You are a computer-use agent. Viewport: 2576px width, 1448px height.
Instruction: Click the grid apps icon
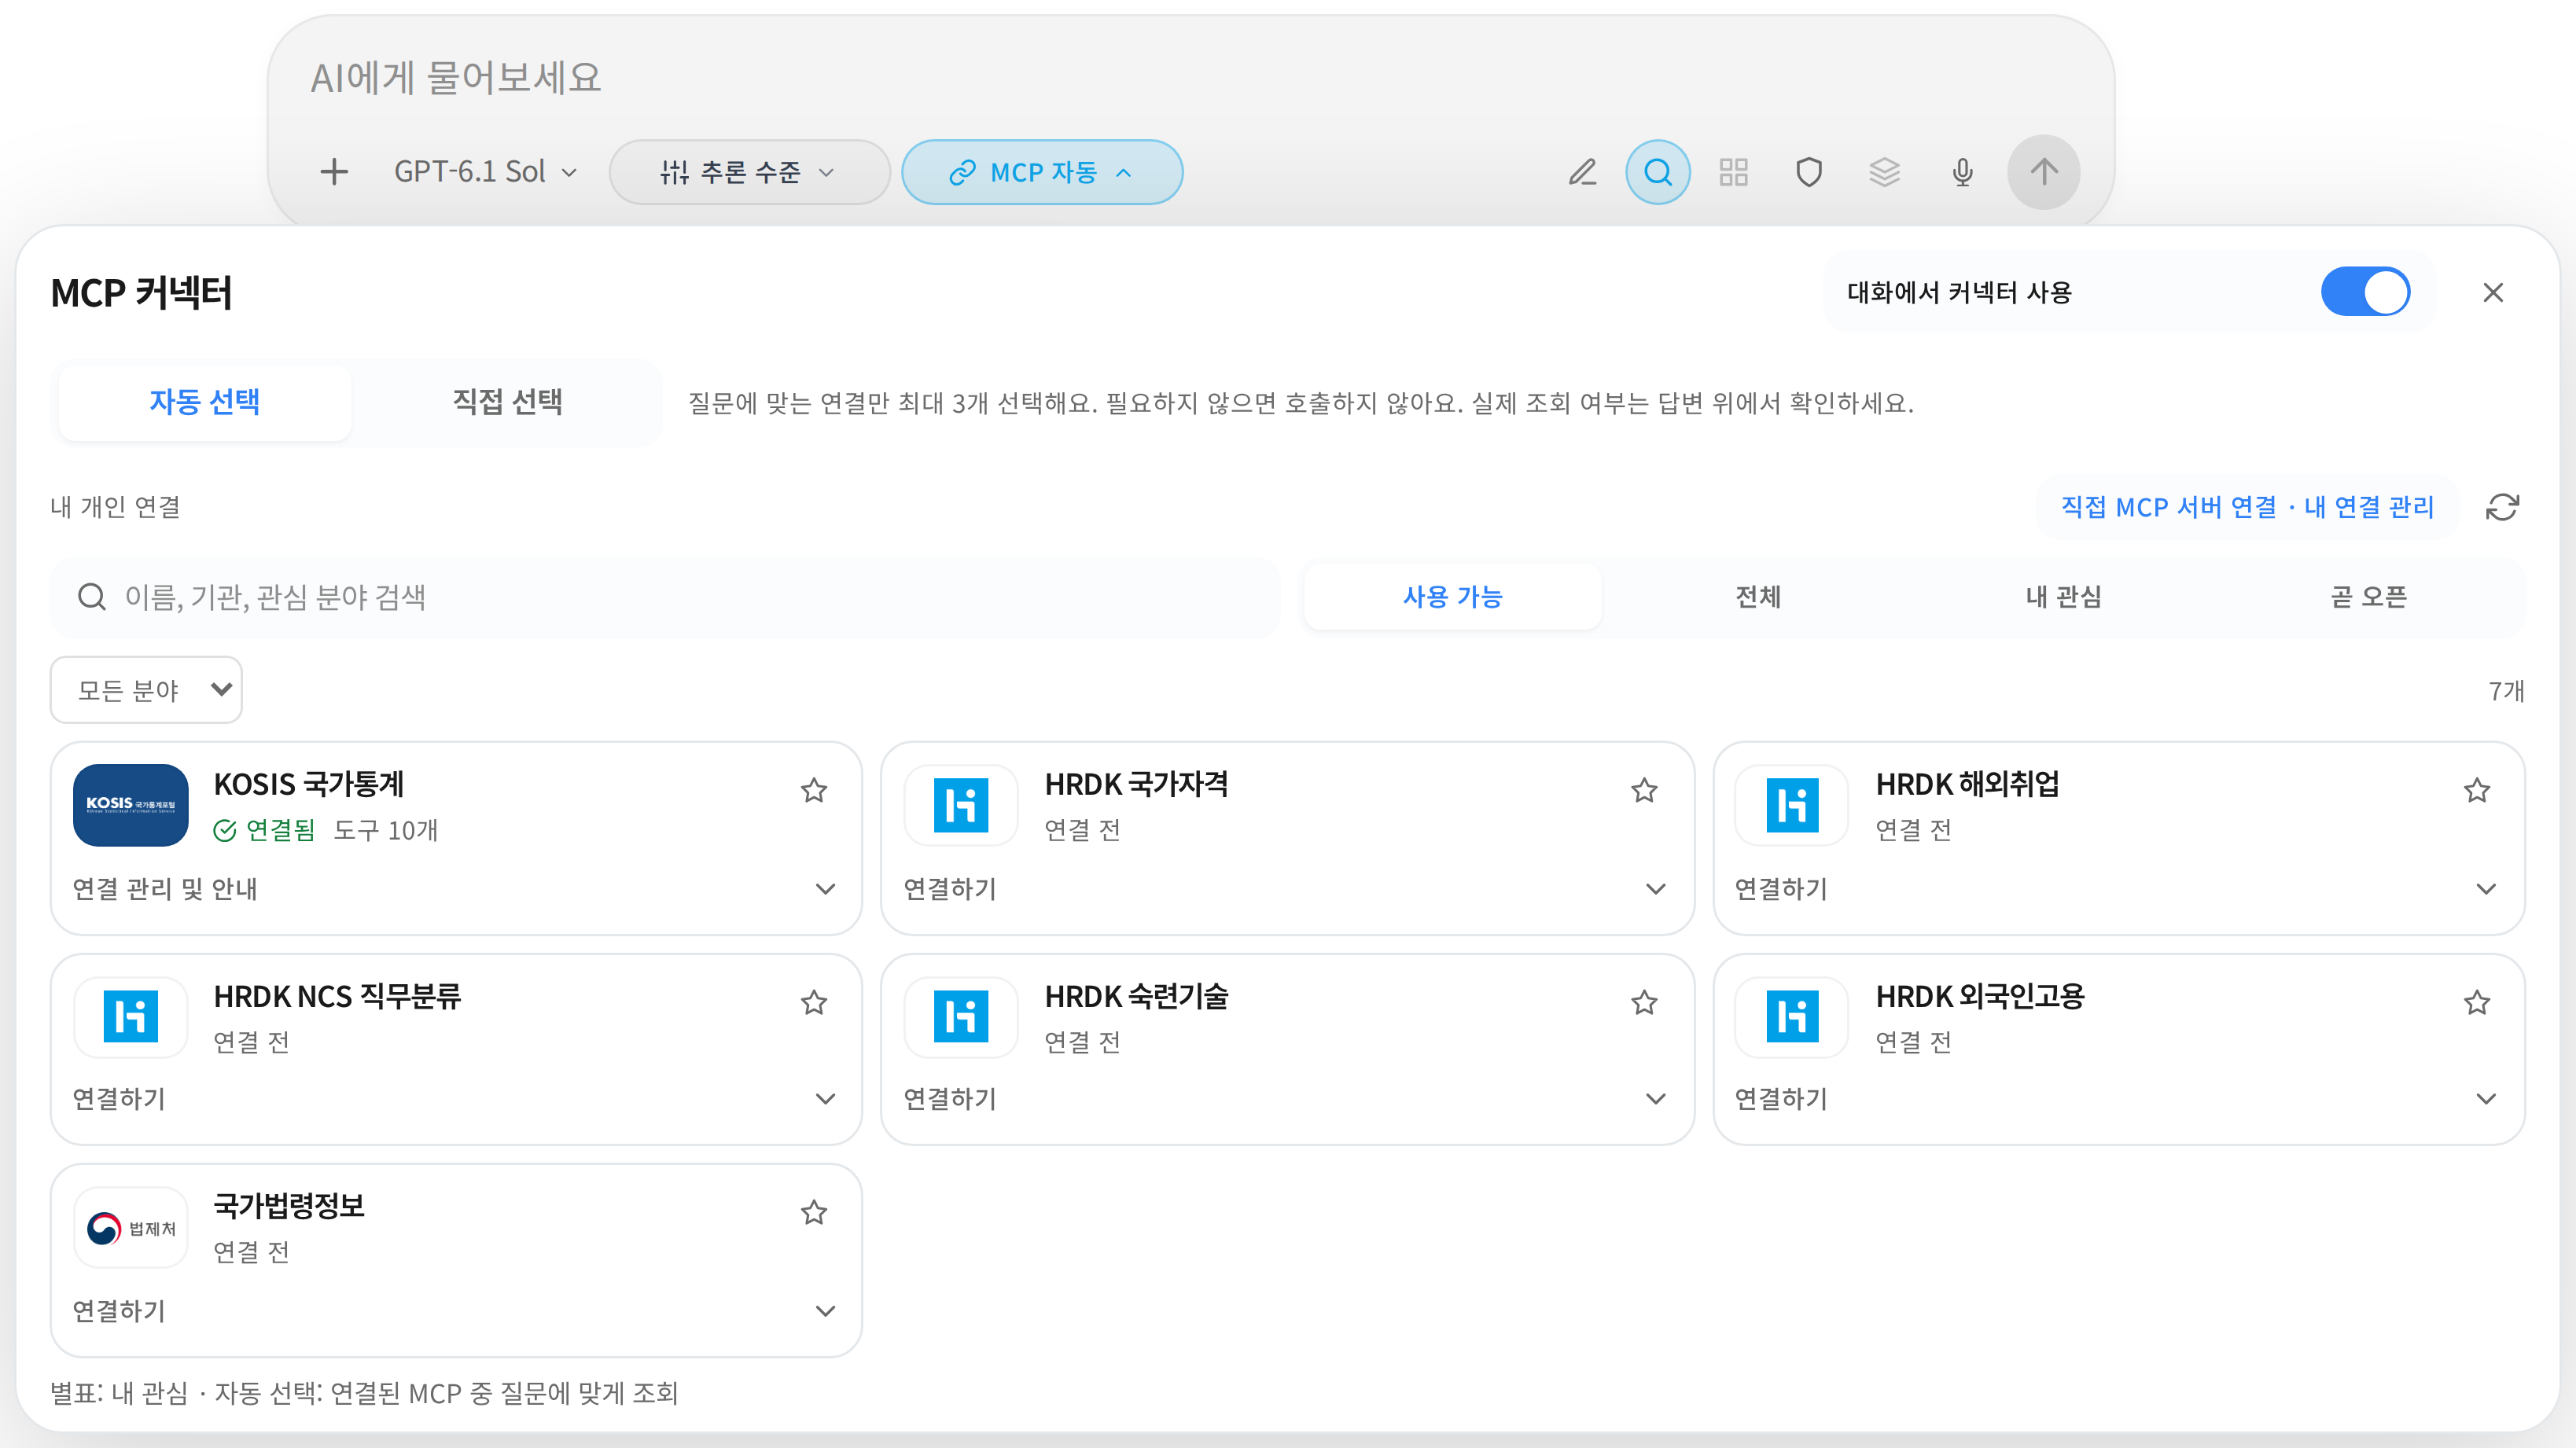pos(1734,172)
